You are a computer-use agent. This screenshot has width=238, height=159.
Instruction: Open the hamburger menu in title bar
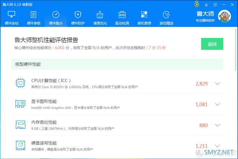(x=215, y=5)
